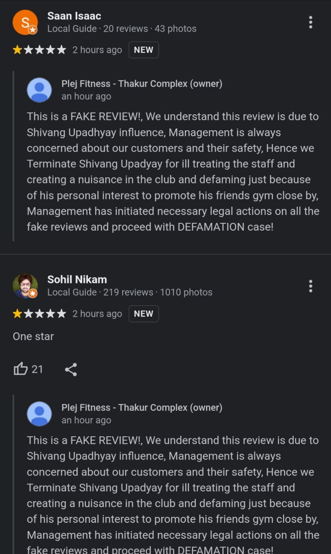
Task: Open Sohil Nikam's reviewer profile name
Action: (77, 280)
